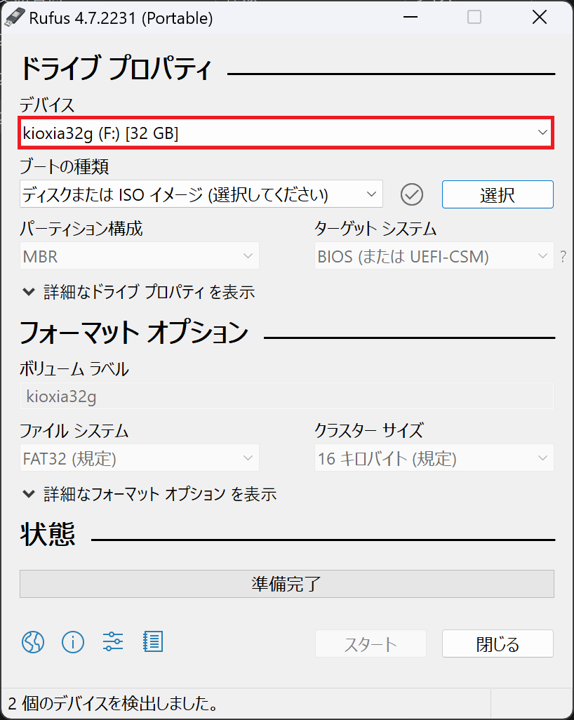Click the ドライブ プロパティ heading

pyautogui.click(x=116, y=69)
